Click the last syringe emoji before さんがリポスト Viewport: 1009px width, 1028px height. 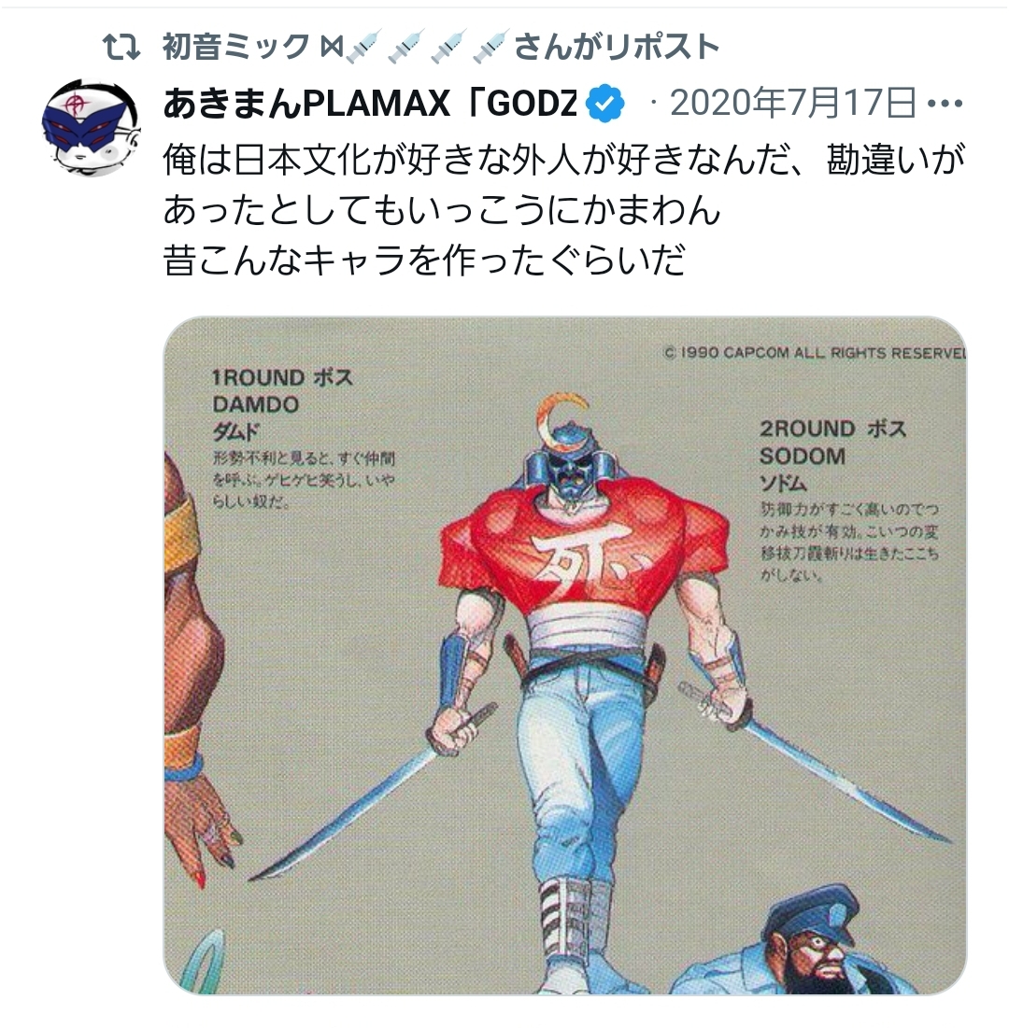(x=490, y=47)
